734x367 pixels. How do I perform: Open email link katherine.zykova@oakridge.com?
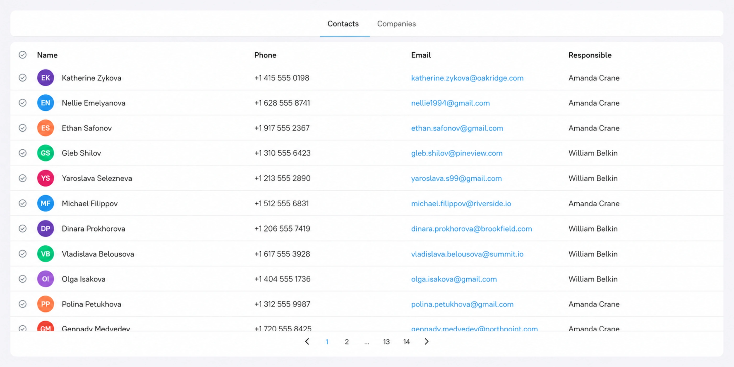point(467,78)
